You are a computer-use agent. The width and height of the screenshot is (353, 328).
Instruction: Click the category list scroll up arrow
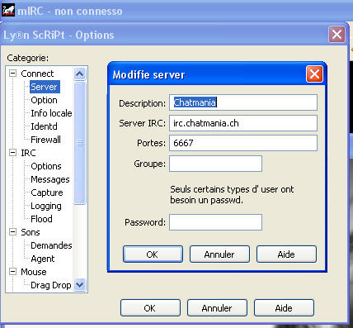click(x=80, y=74)
